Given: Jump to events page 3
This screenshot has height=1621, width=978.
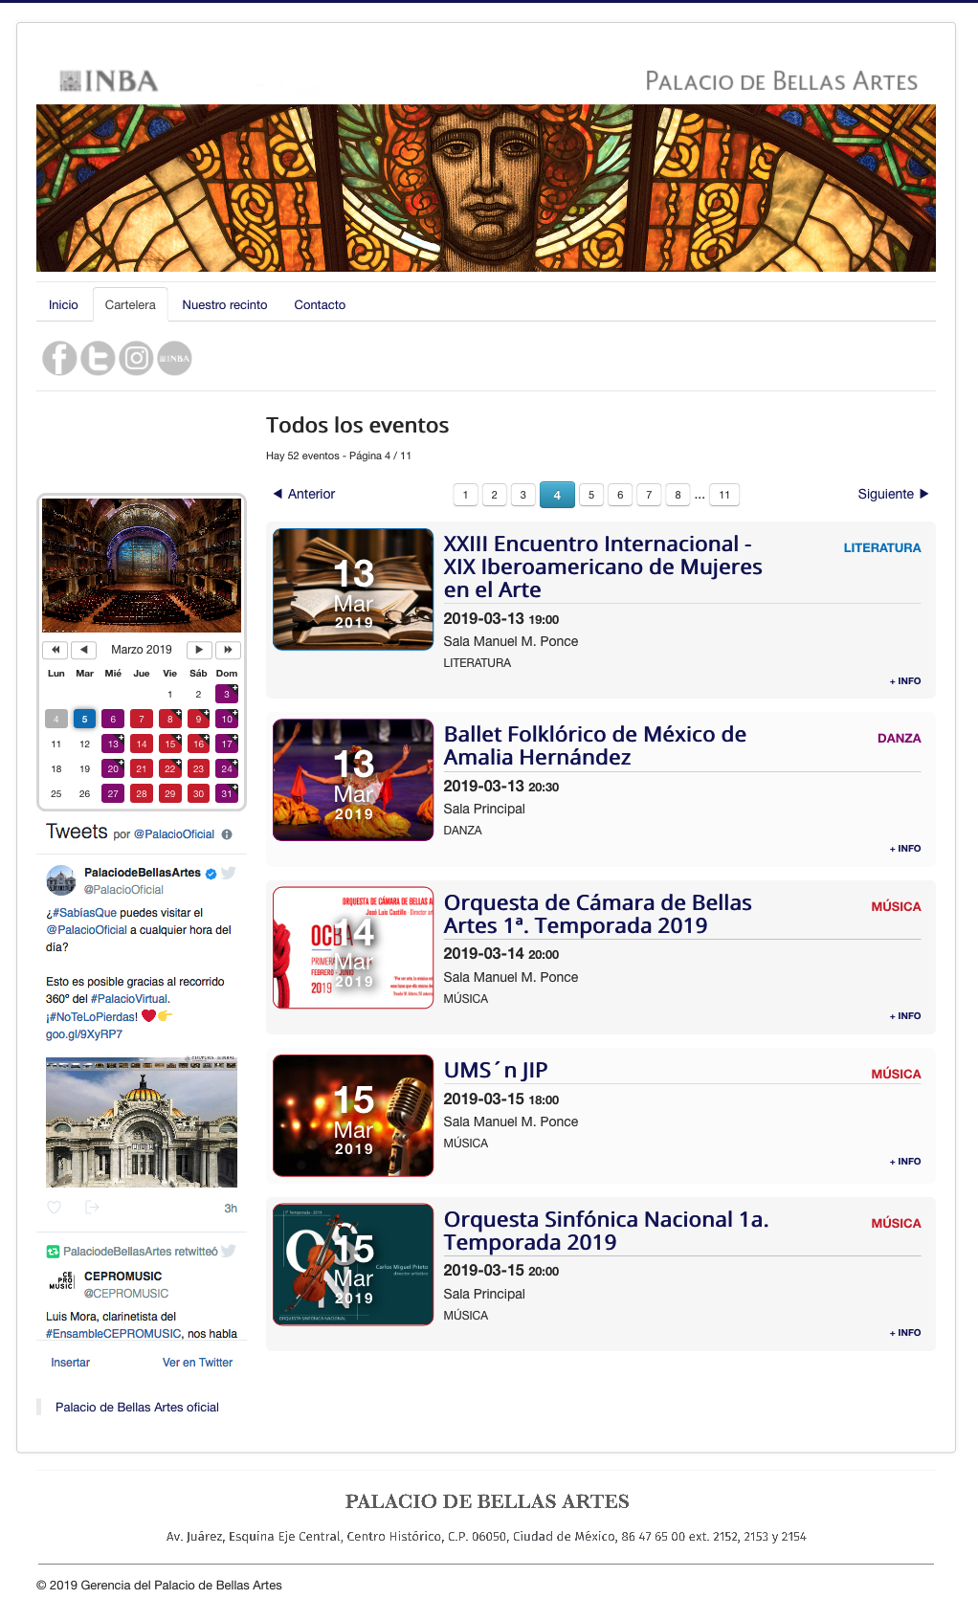Looking at the screenshot, I should click(522, 495).
